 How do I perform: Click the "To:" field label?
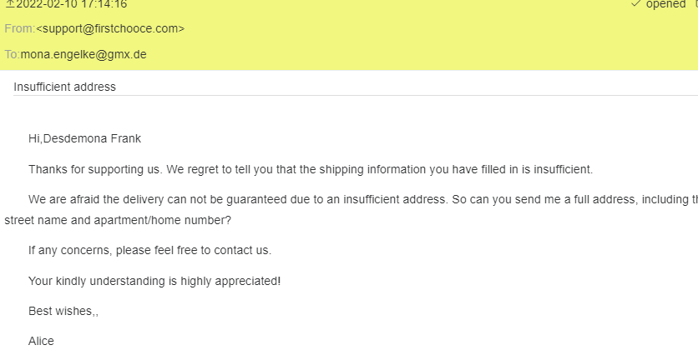[12, 55]
